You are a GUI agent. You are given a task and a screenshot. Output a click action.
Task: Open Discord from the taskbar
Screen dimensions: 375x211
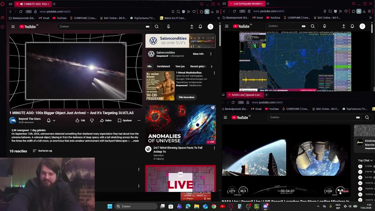click(x=265, y=207)
